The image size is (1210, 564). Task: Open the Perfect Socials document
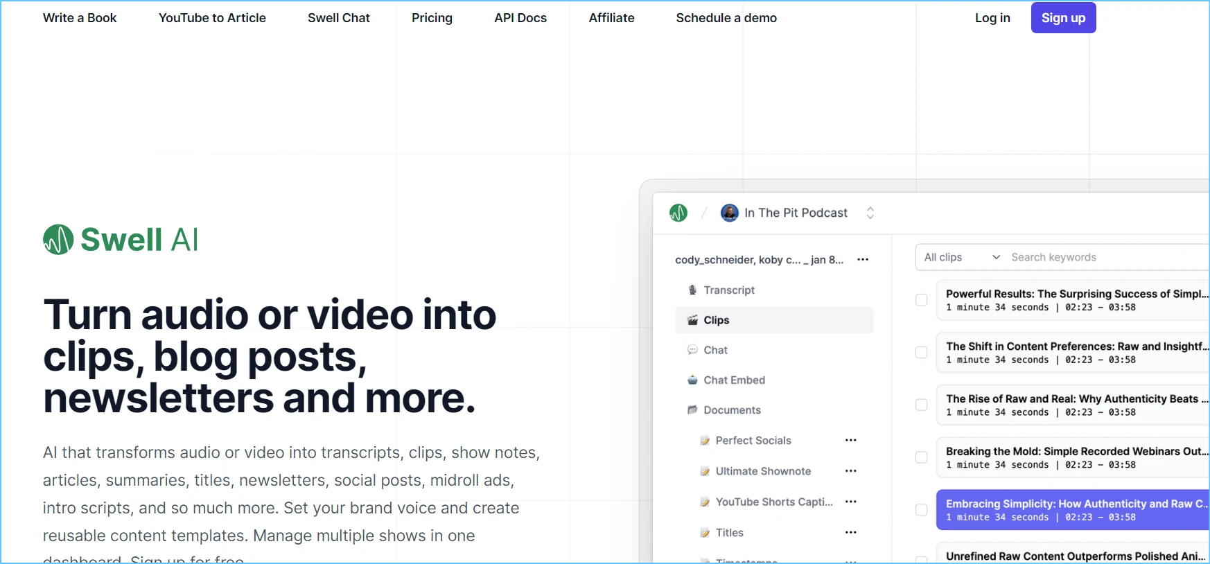753,441
